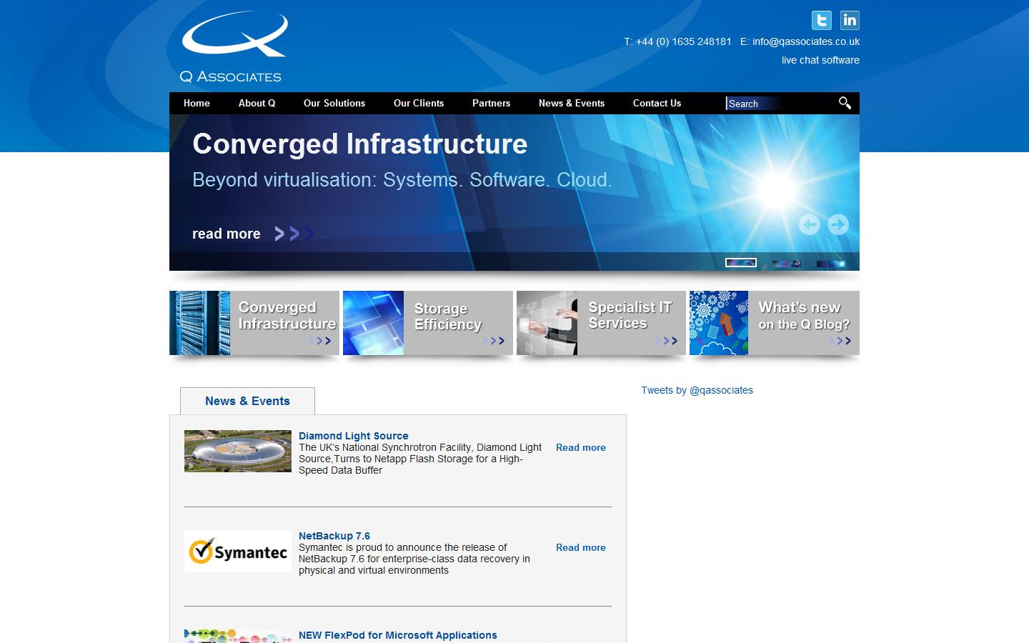
Task: Follow Tweets by @qassociates link
Action: tap(696, 390)
